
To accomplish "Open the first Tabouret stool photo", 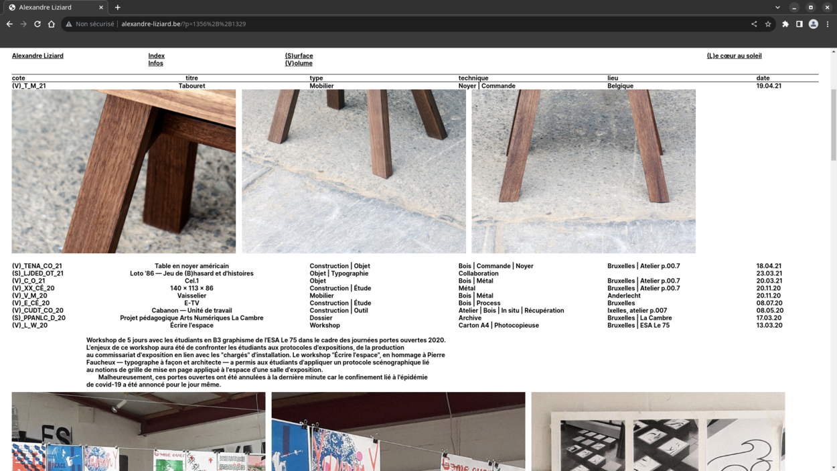I will (124, 172).
